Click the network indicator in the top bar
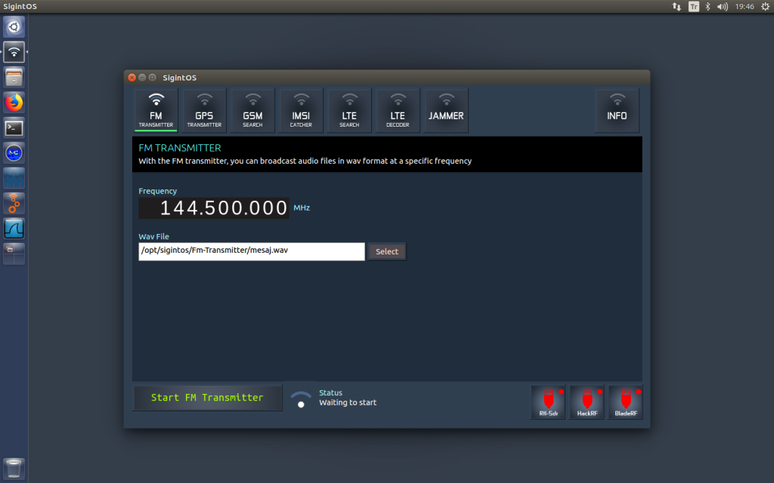Viewport: 774px width, 483px height. click(x=676, y=6)
